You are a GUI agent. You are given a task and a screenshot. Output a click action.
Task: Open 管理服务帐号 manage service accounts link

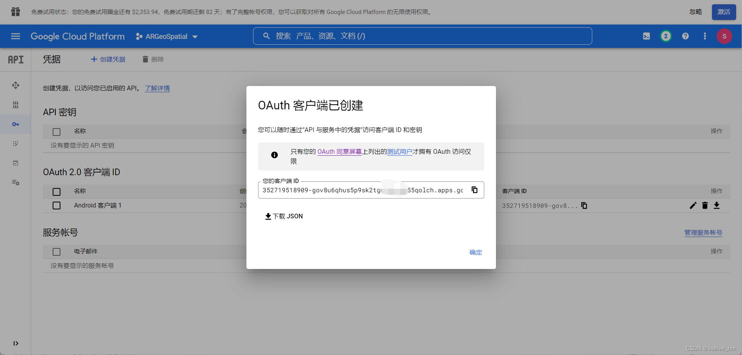(703, 233)
